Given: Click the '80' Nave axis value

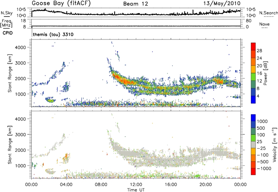Looking at the screenshot, I should tap(248, 21).
